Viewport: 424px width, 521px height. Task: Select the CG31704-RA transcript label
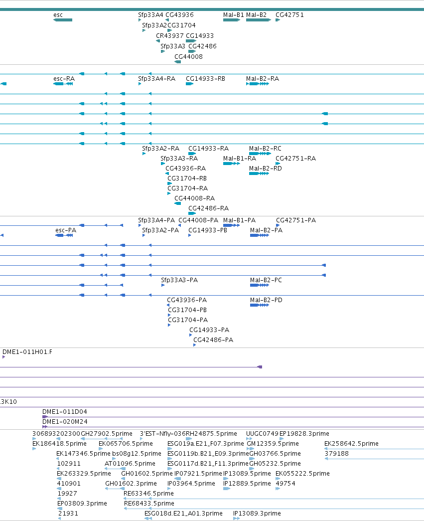188,188
